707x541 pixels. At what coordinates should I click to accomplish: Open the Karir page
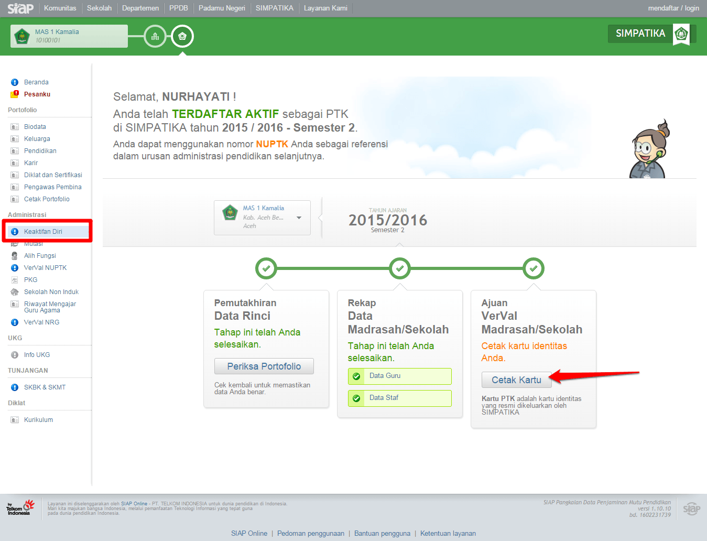coord(31,163)
